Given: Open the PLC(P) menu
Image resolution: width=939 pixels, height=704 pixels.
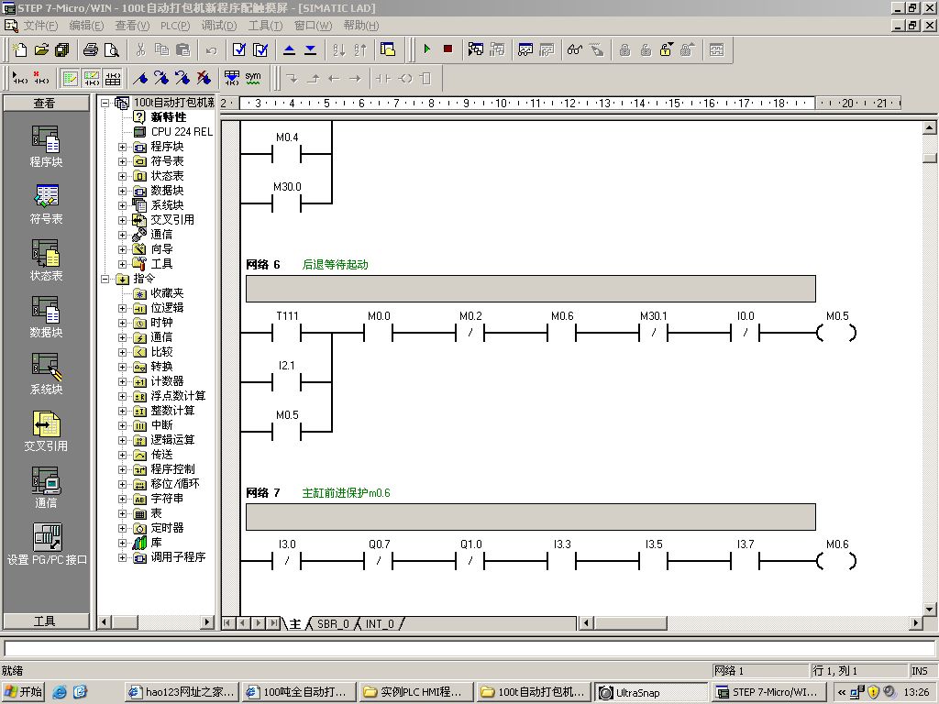Looking at the screenshot, I should pos(174,25).
